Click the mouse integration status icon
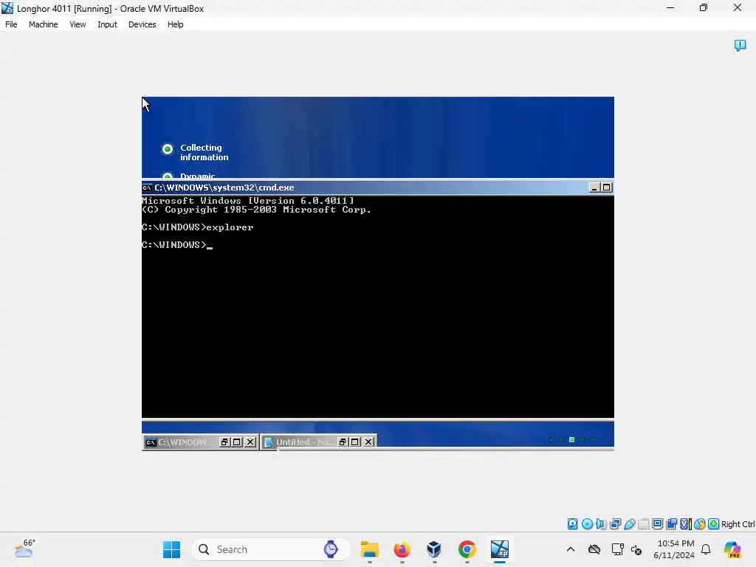756x567 pixels. point(700,523)
